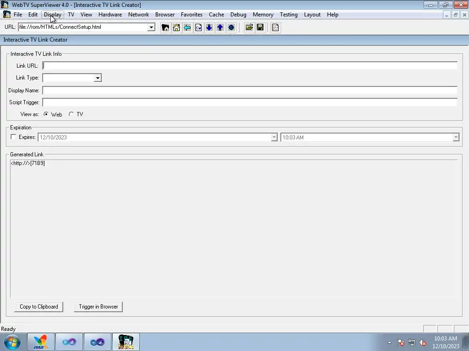Image resolution: width=469 pixels, height=351 pixels.
Task: Click the Generated Link text area
Action: 234,229
